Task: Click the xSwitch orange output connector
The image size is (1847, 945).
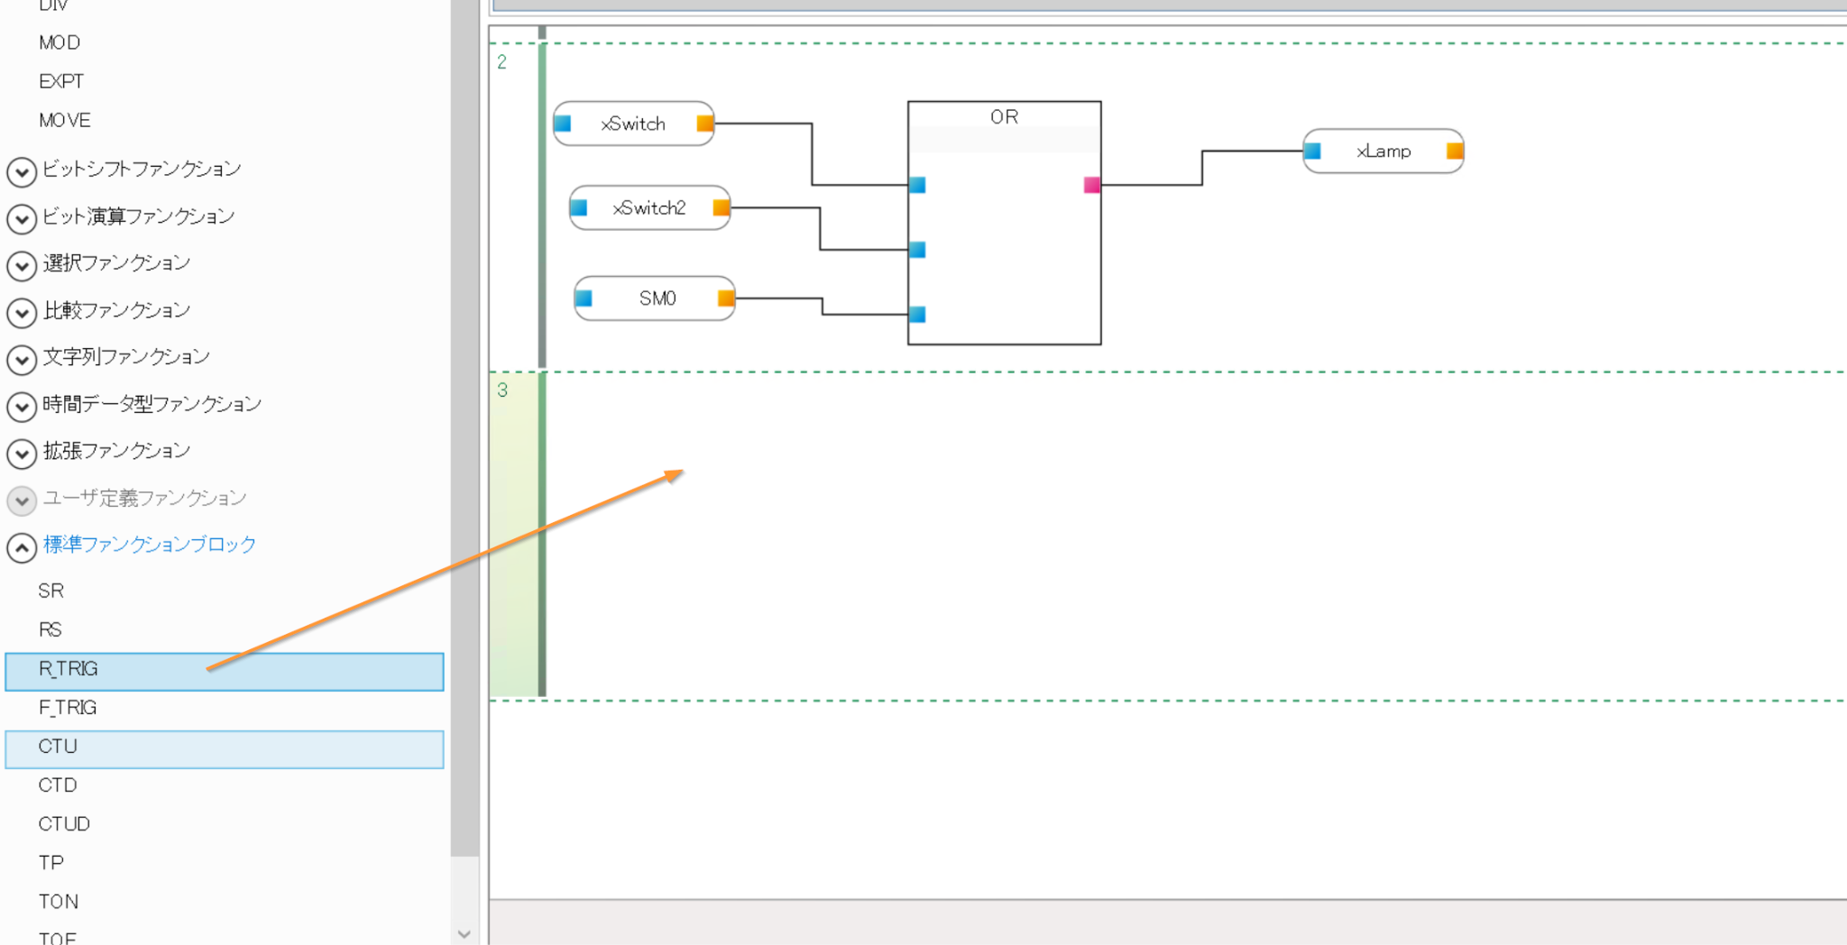Action: 704,124
